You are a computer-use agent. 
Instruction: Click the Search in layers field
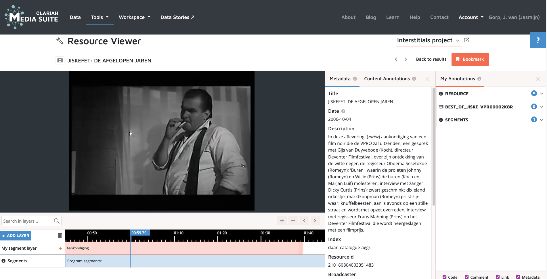tap(27, 221)
